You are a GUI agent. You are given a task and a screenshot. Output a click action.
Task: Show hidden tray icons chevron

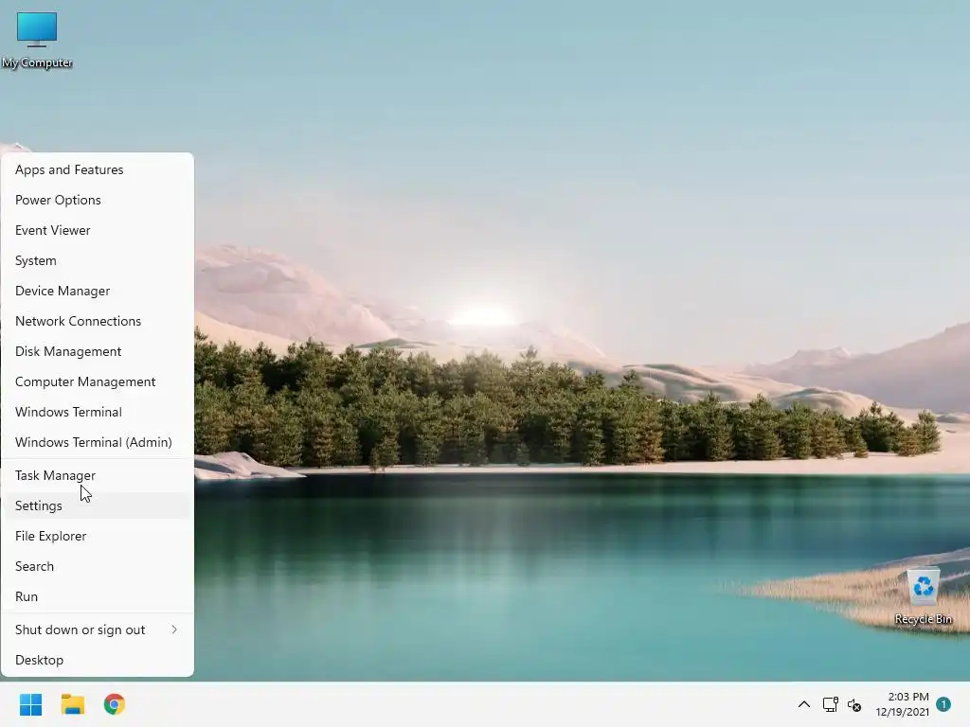coord(803,704)
